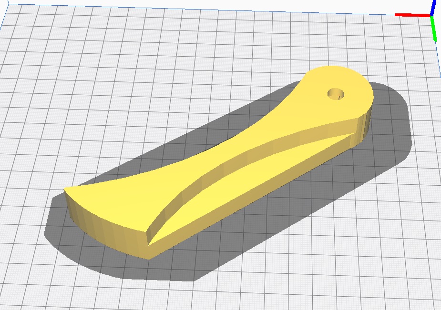Click the pointed bottom tip of the model
The height and width of the screenshot is (310, 441).
click(x=150, y=251)
